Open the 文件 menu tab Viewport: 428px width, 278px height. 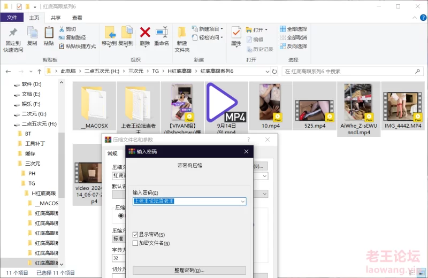click(x=12, y=18)
